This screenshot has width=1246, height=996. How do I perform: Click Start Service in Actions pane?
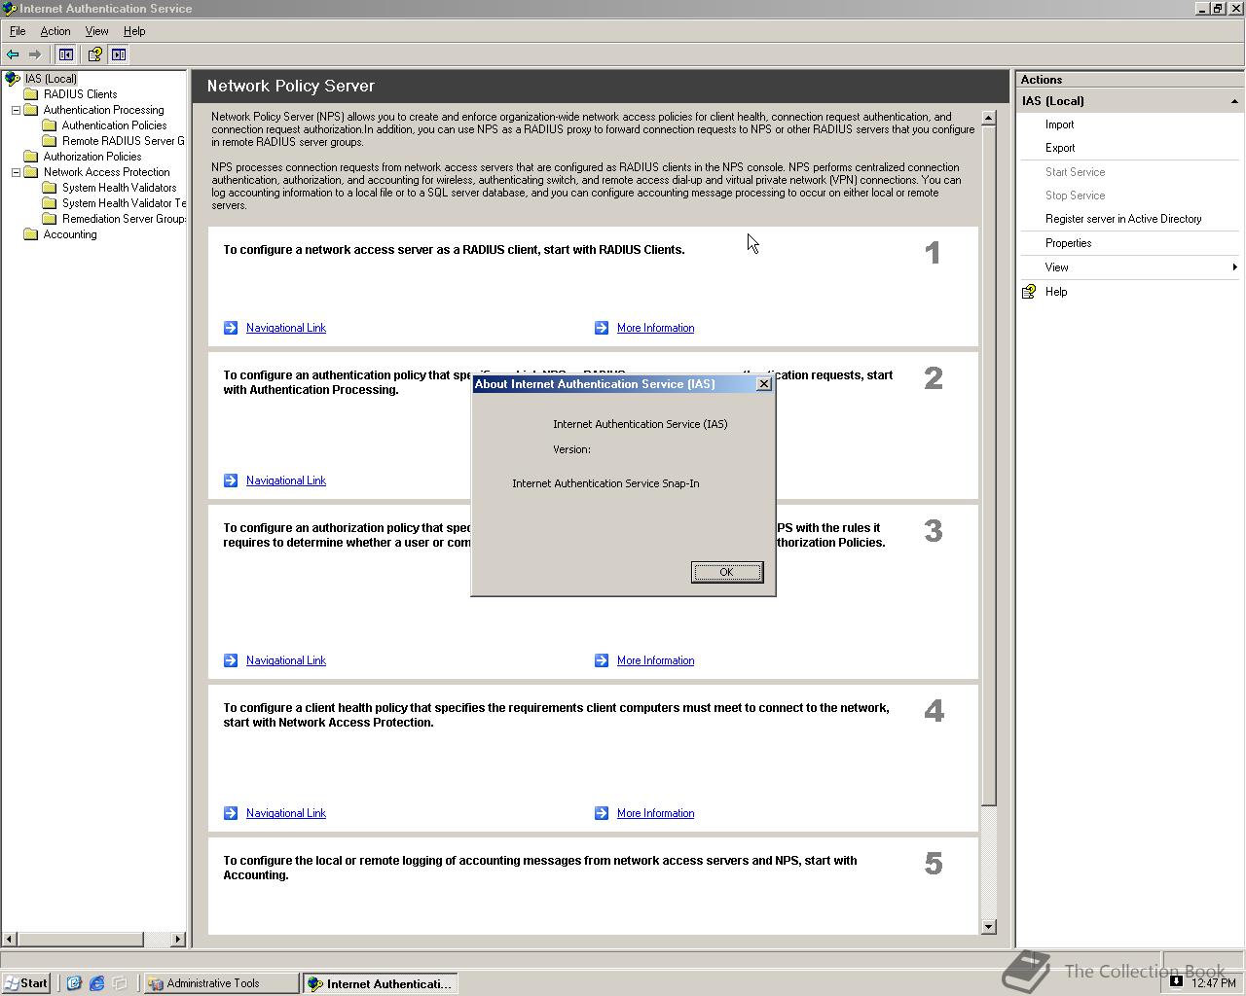click(1075, 172)
